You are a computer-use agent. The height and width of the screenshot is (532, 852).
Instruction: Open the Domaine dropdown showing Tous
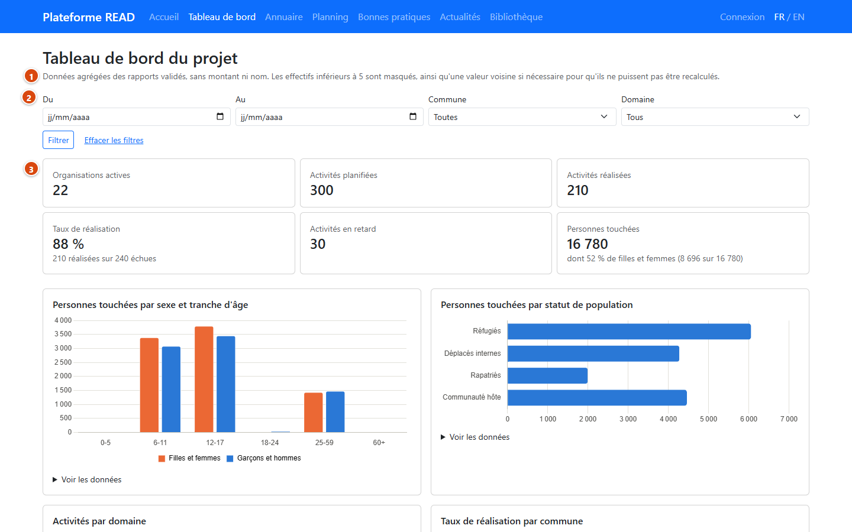715,117
